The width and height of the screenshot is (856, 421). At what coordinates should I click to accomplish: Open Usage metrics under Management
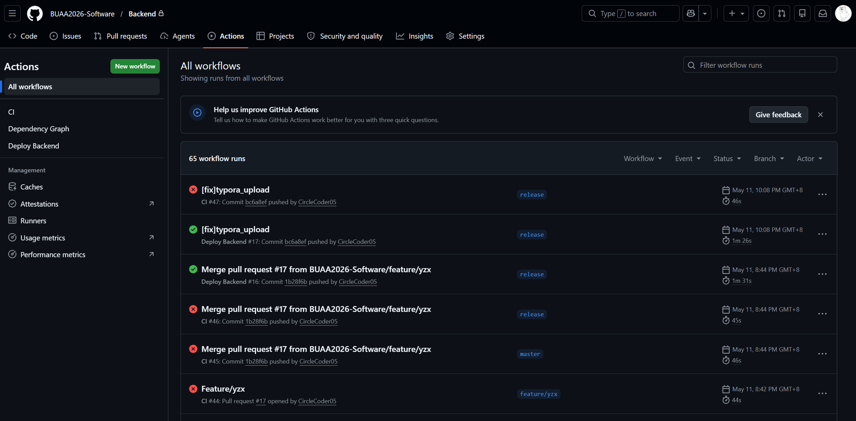point(82,238)
